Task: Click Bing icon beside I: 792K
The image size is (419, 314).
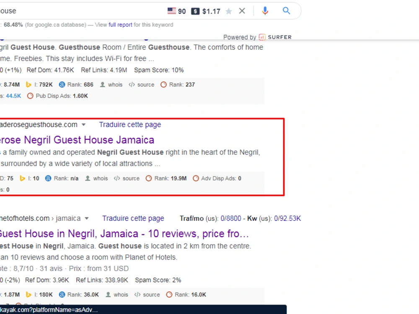Action: tap(28, 85)
